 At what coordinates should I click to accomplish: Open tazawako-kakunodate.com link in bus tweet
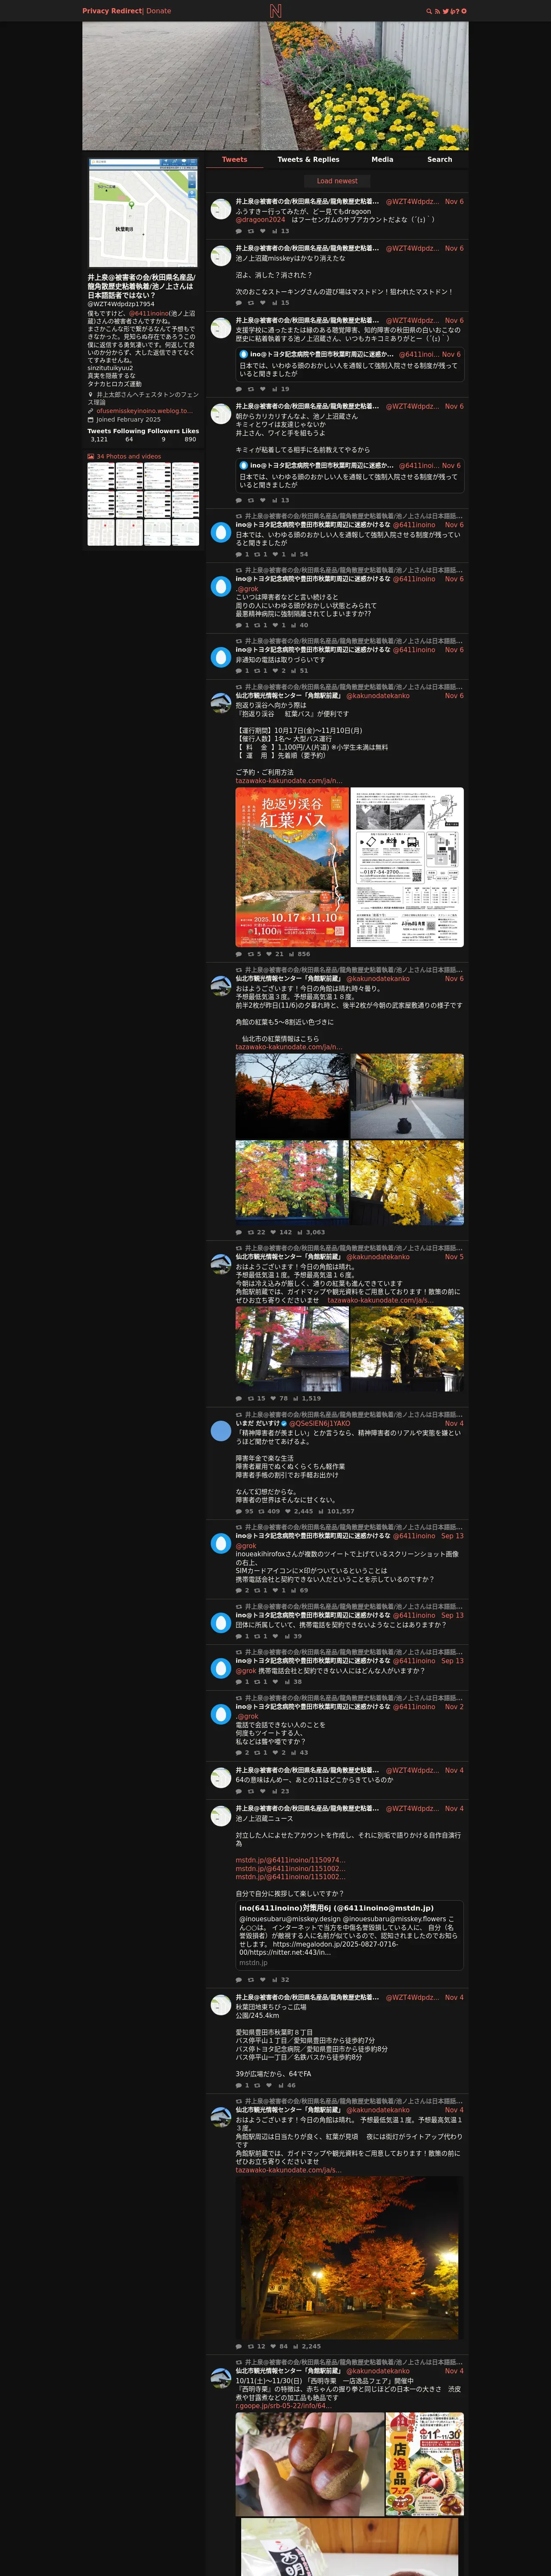[x=289, y=781]
